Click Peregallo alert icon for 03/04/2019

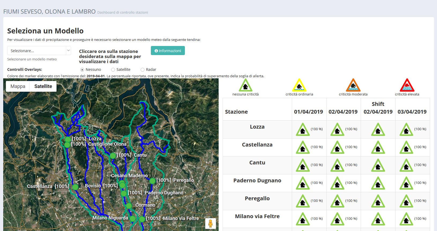(406, 201)
